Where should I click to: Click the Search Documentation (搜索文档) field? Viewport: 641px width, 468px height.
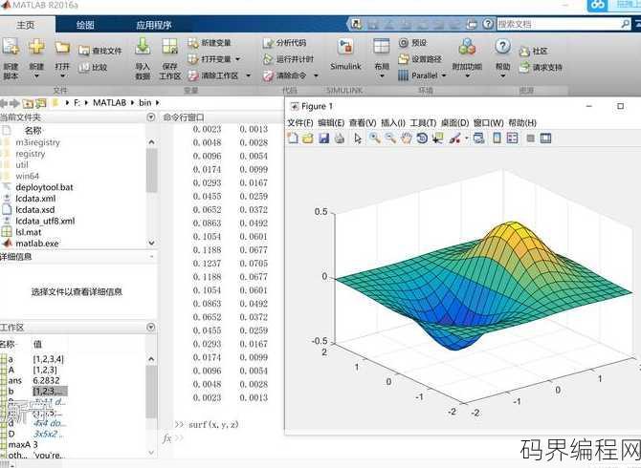click(x=564, y=24)
